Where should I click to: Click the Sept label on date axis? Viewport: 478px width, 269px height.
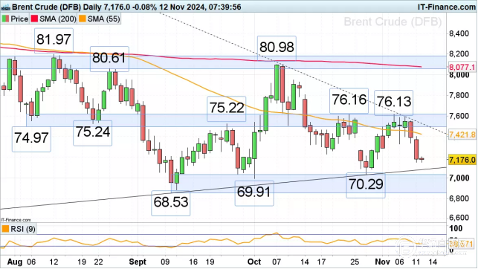pyautogui.click(x=138, y=262)
